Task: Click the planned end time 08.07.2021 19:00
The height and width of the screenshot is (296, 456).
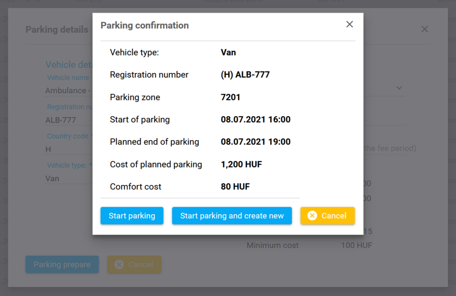Action: [x=255, y=142]
